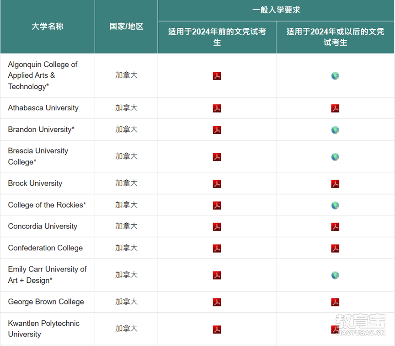
Task: Open Emily Carr University pre-2024 PDF icon
Action: click(217, 275)
